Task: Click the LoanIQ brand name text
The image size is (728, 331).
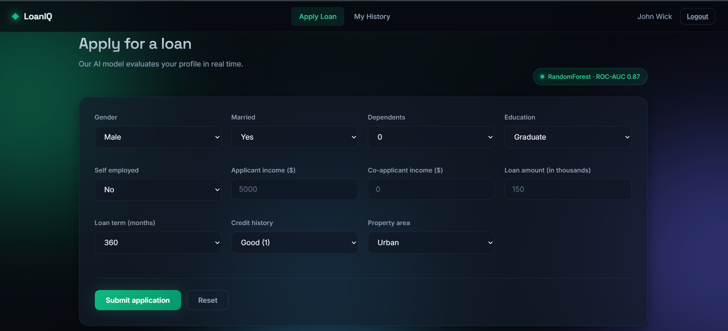Action: click(38, 16)
